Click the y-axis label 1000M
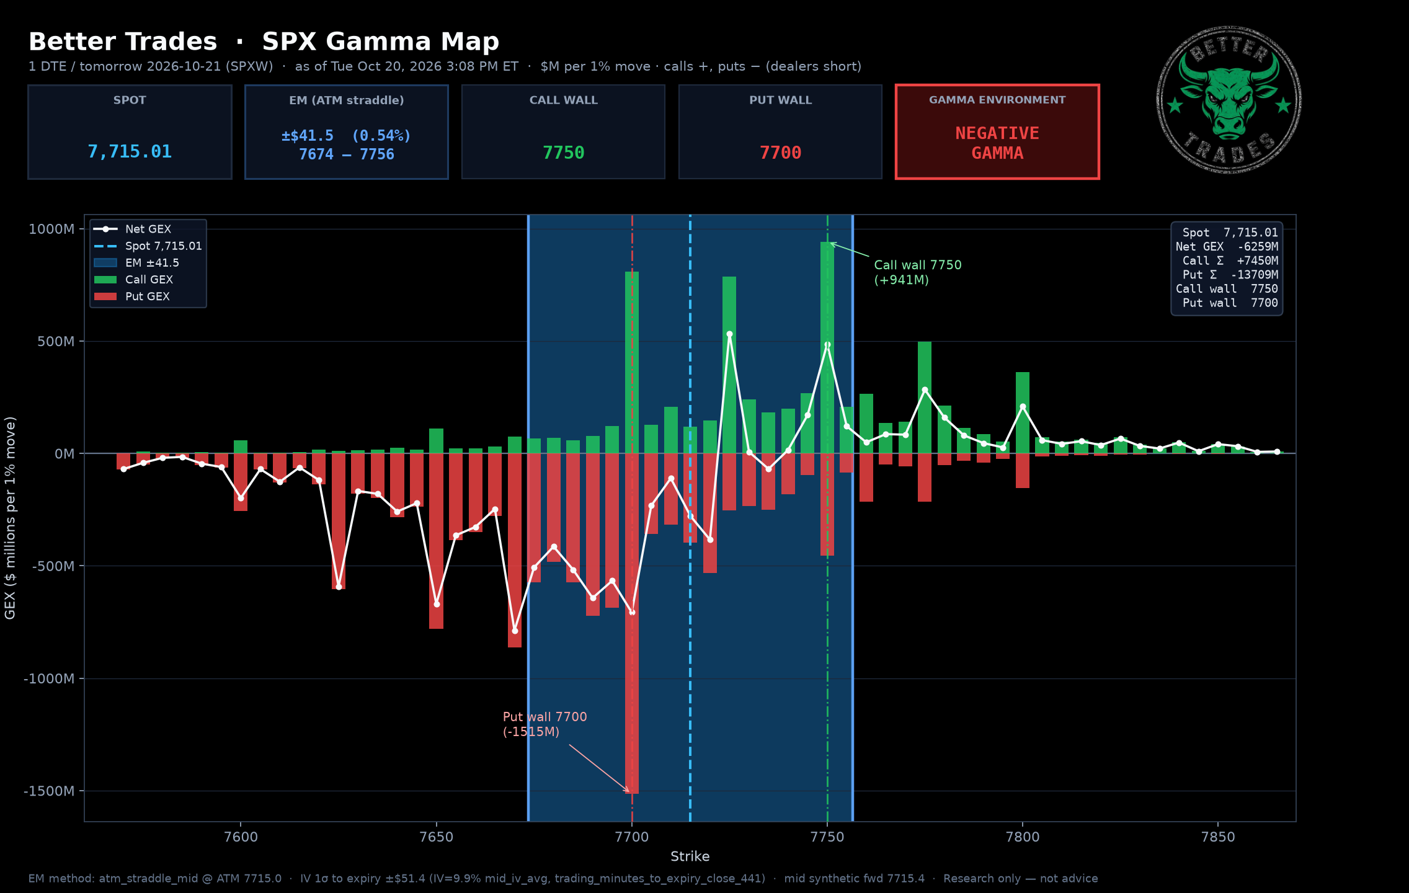This screenshot has height=893, width=1409. (x=51, y=229)
